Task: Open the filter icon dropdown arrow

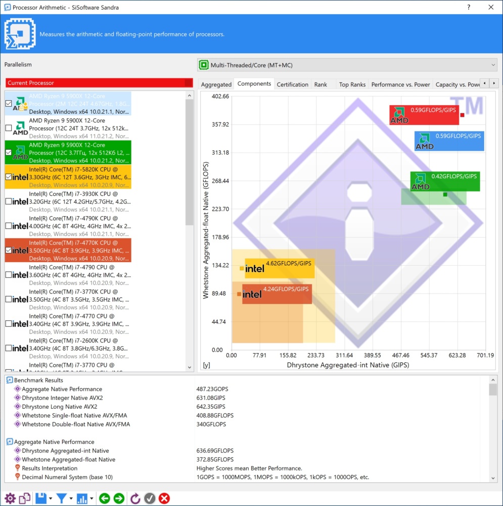Action: pyautogui.click(x=71, y=498)
